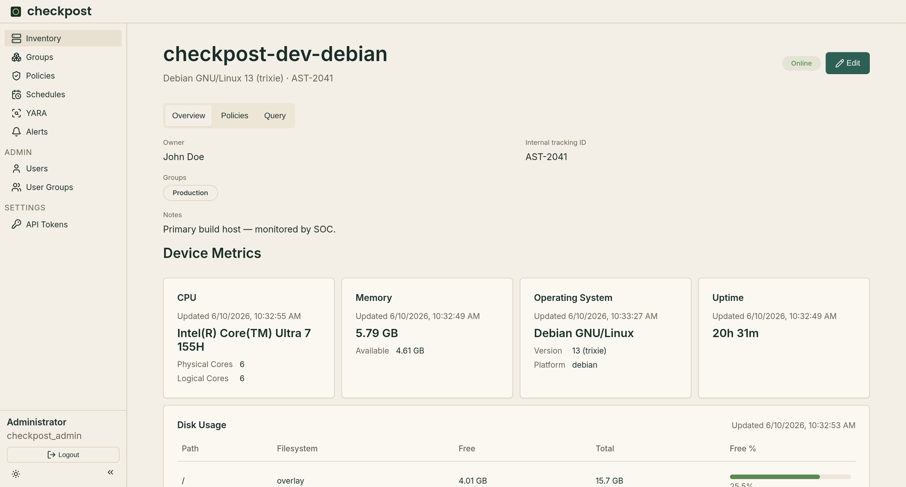Click the Policies shield icon
The width and height of the screenshot is (906, 487).
pos(16,76)
